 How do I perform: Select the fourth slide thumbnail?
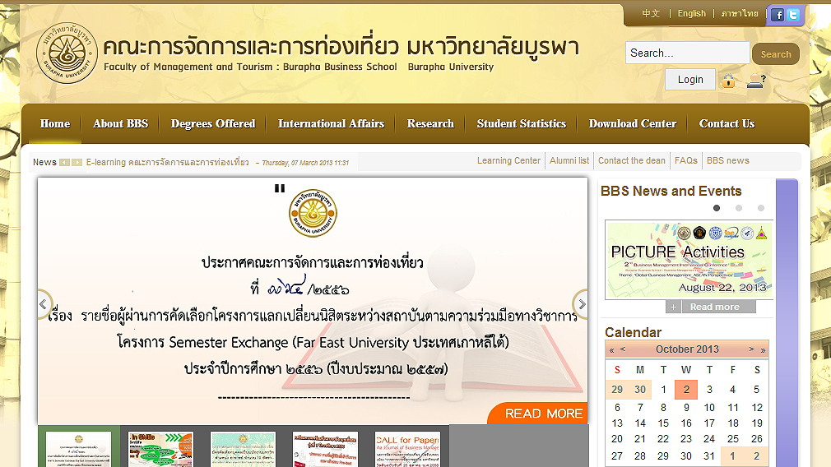(x=325, y=449)
